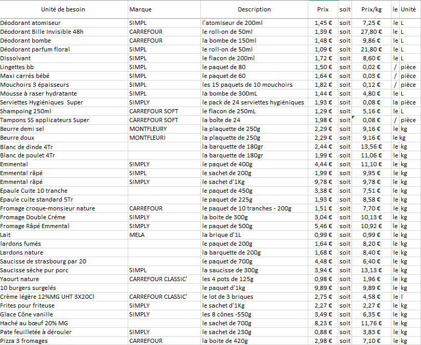This screenshot has width=421, height=345.
Task: Click the price per kg '13,56 €' cell
Action: click(x=371, y=147)
